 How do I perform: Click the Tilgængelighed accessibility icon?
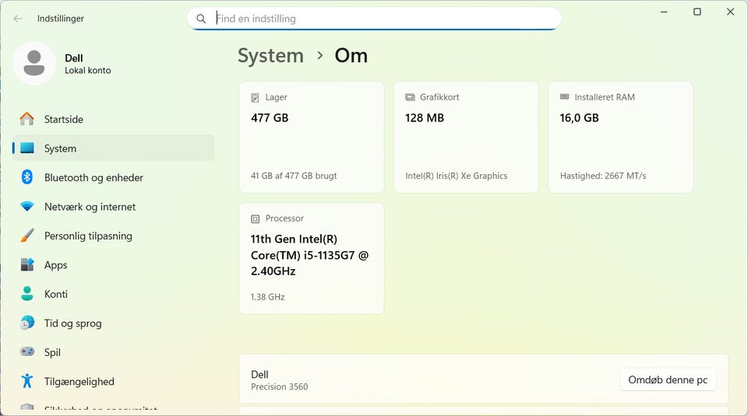pyautogui.click(x=27, y=381)
